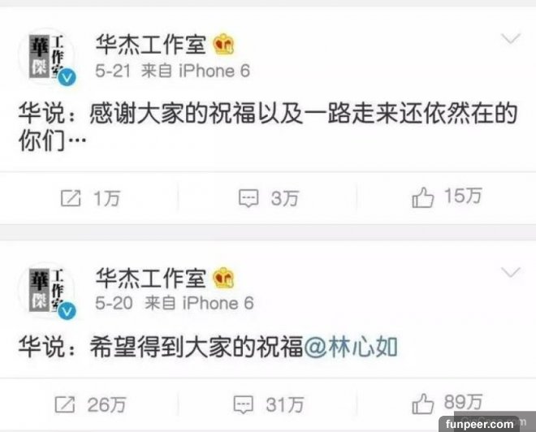
Task: Open the 感谢大家的祝福 post text
Action: click(x=267, y=127)
